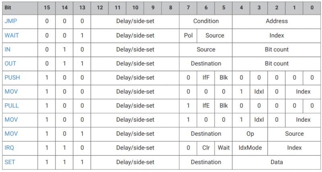Select the IdxMode cell in the IRQ row
Viewport: 322px width, 172px height.
[250, 147]
